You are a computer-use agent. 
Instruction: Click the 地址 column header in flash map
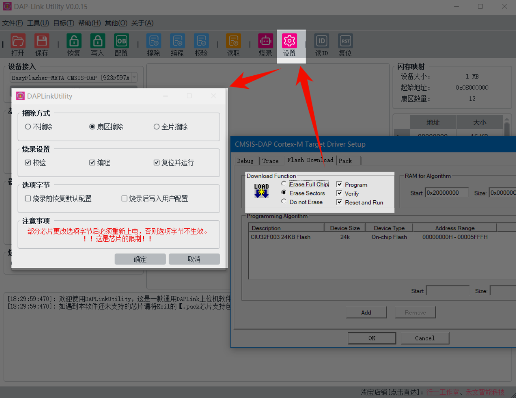433,122
